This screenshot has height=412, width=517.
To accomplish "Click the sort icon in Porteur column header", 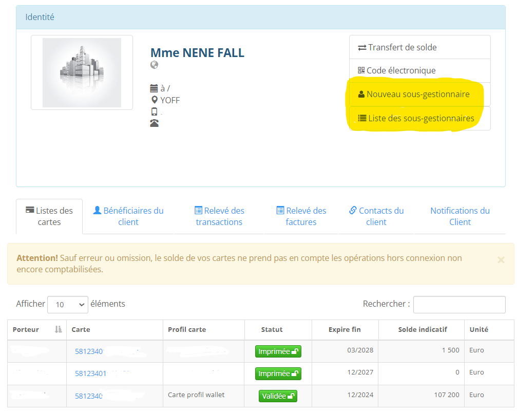I will point(58,329).
